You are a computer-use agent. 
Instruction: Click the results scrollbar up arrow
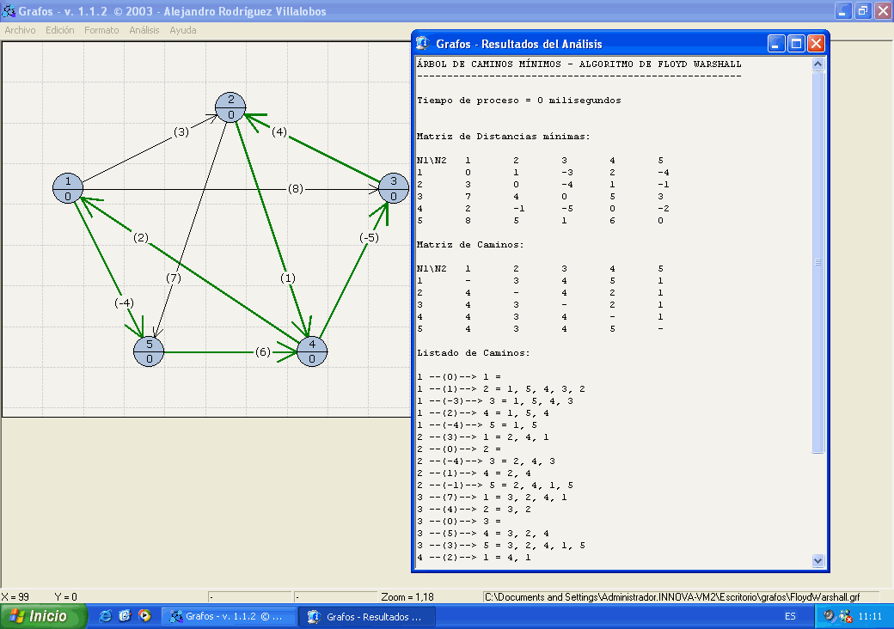(x=817, y=64)
